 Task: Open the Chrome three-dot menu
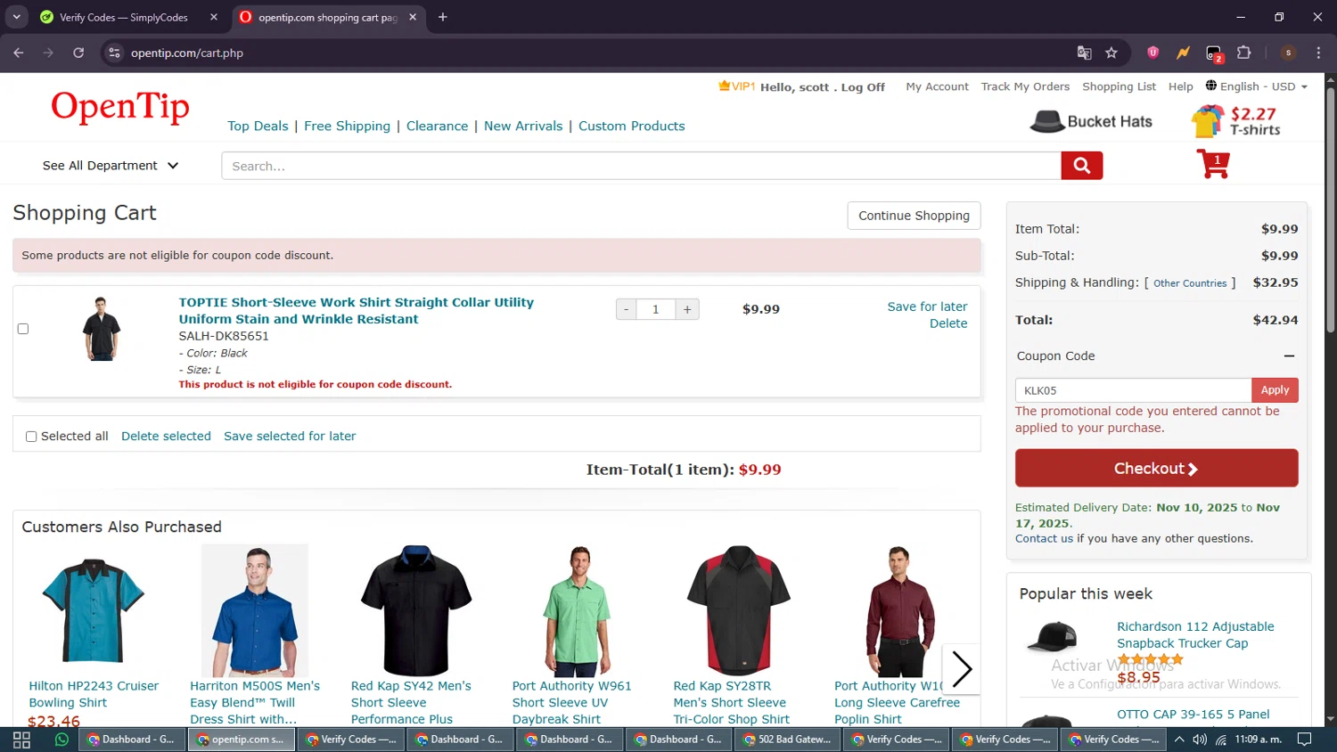tap(1318, 53)
